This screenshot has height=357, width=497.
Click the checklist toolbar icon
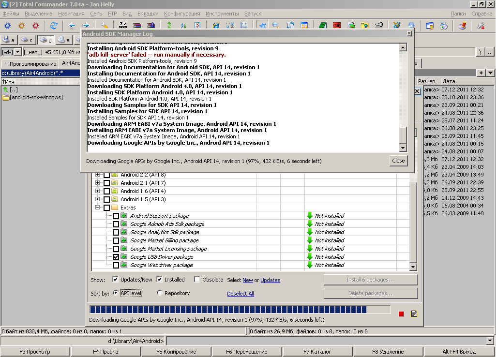pos(197,25)
